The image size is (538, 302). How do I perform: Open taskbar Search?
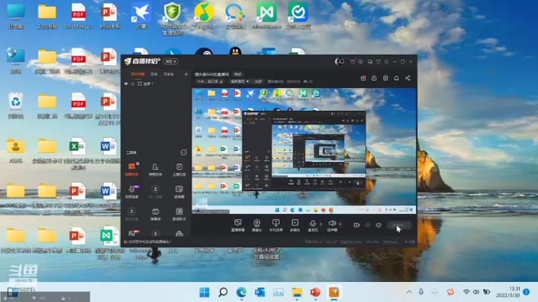tap(223, 292)
